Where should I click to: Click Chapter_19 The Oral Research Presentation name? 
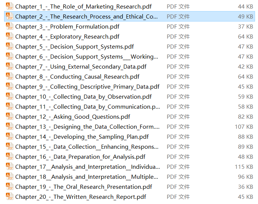[x=84, y=187]
